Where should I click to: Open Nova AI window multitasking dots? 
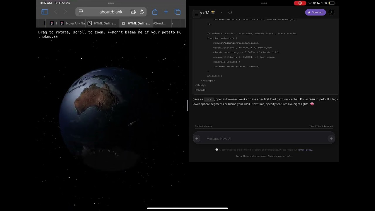(264, 3)
